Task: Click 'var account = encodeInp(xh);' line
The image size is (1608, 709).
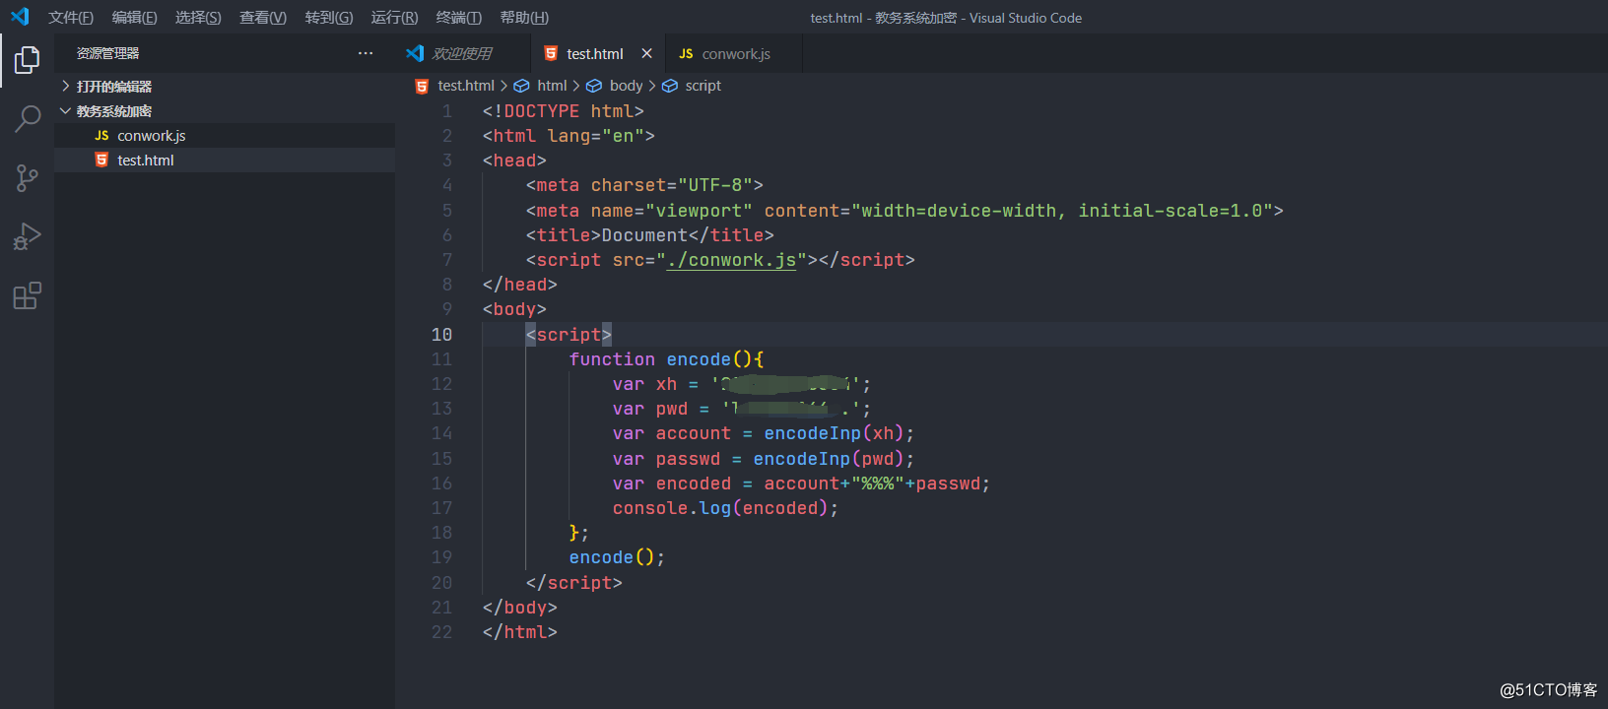Action: (764, 433)
